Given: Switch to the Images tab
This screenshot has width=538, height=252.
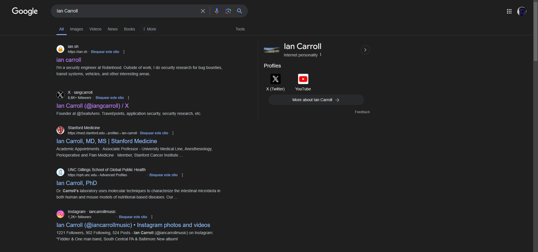Looking at the screenshot, I should tap(76, 29).
